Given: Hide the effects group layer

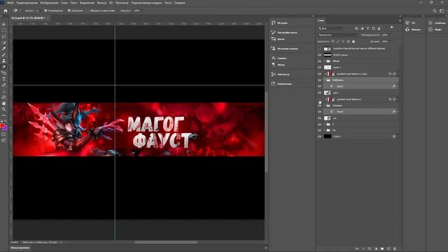Looking at the screenshot, I should (x=320, y=61).
